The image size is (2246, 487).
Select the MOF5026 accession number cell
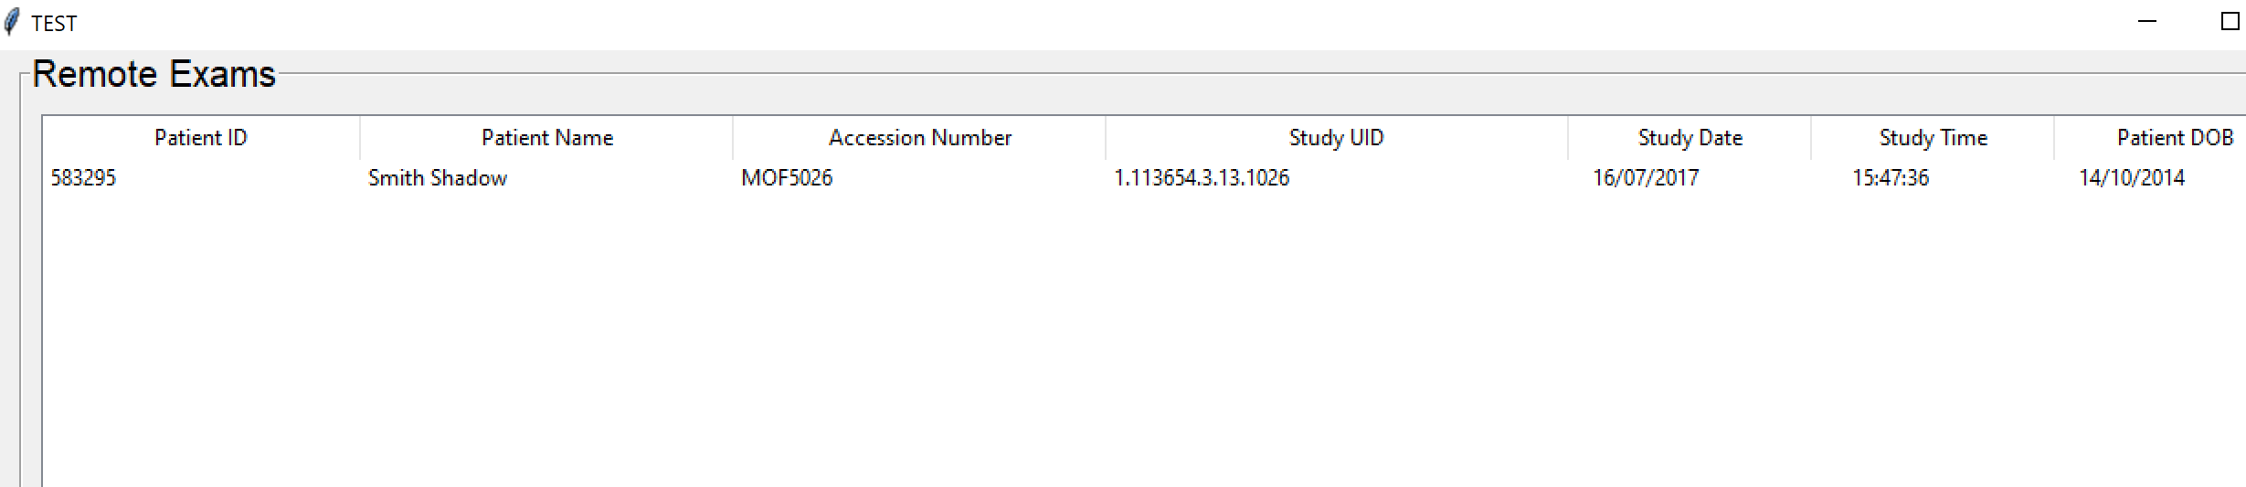point(787,178)
